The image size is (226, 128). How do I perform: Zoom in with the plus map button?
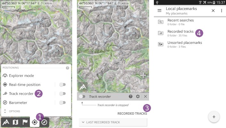[x=143, y=76]
